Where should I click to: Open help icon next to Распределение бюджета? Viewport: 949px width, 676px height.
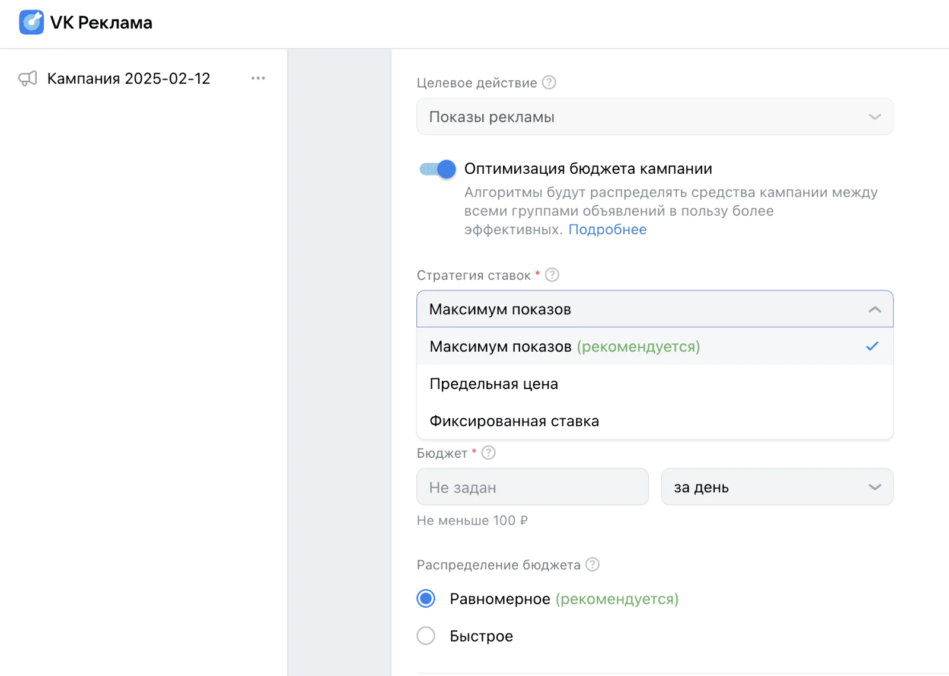[593, 564]
